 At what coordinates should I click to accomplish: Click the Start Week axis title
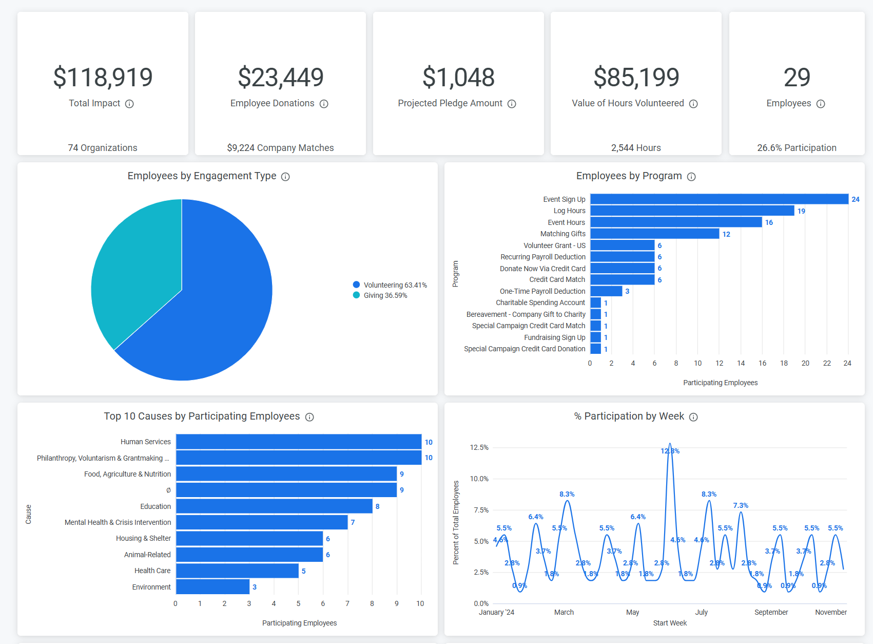pyautogui.click(x=670, y=623)
